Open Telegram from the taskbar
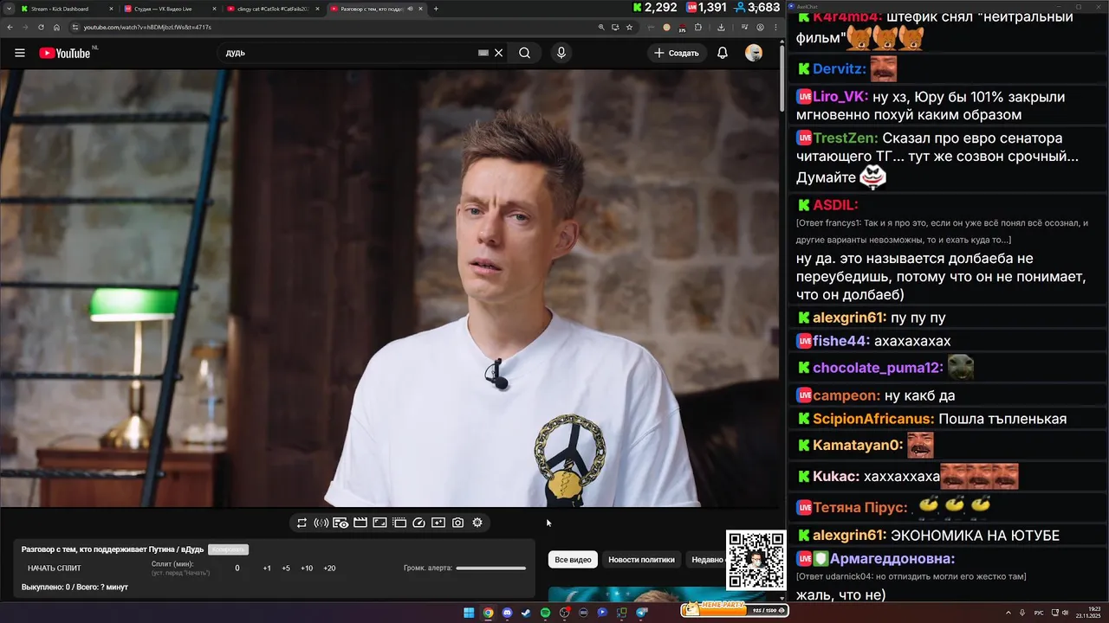 pos(641,613)
